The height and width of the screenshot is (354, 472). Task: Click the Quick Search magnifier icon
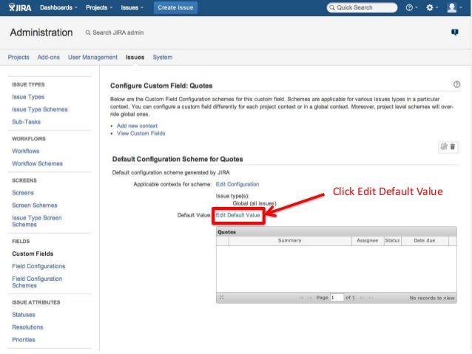tap(331, 7)
